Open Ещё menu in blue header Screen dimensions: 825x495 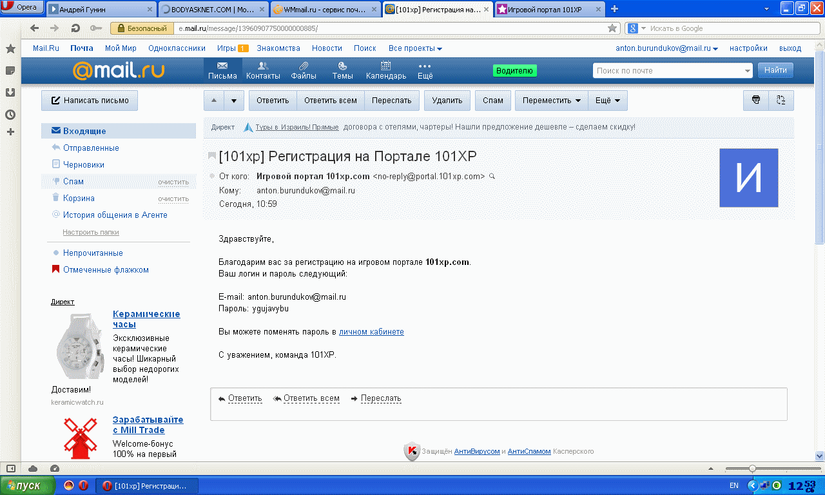pyautogui.click(x=425, y=71)
